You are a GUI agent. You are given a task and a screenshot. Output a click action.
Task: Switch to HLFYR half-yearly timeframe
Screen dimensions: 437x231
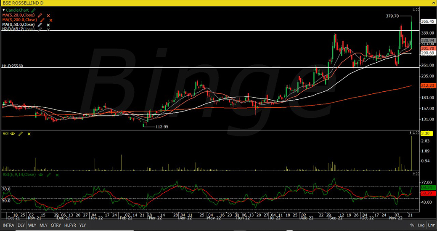[x=71, y=225]
